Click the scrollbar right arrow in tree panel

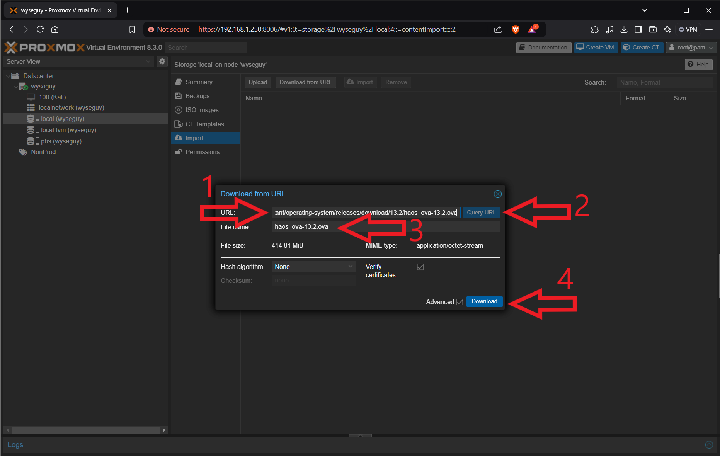(164, 430)
